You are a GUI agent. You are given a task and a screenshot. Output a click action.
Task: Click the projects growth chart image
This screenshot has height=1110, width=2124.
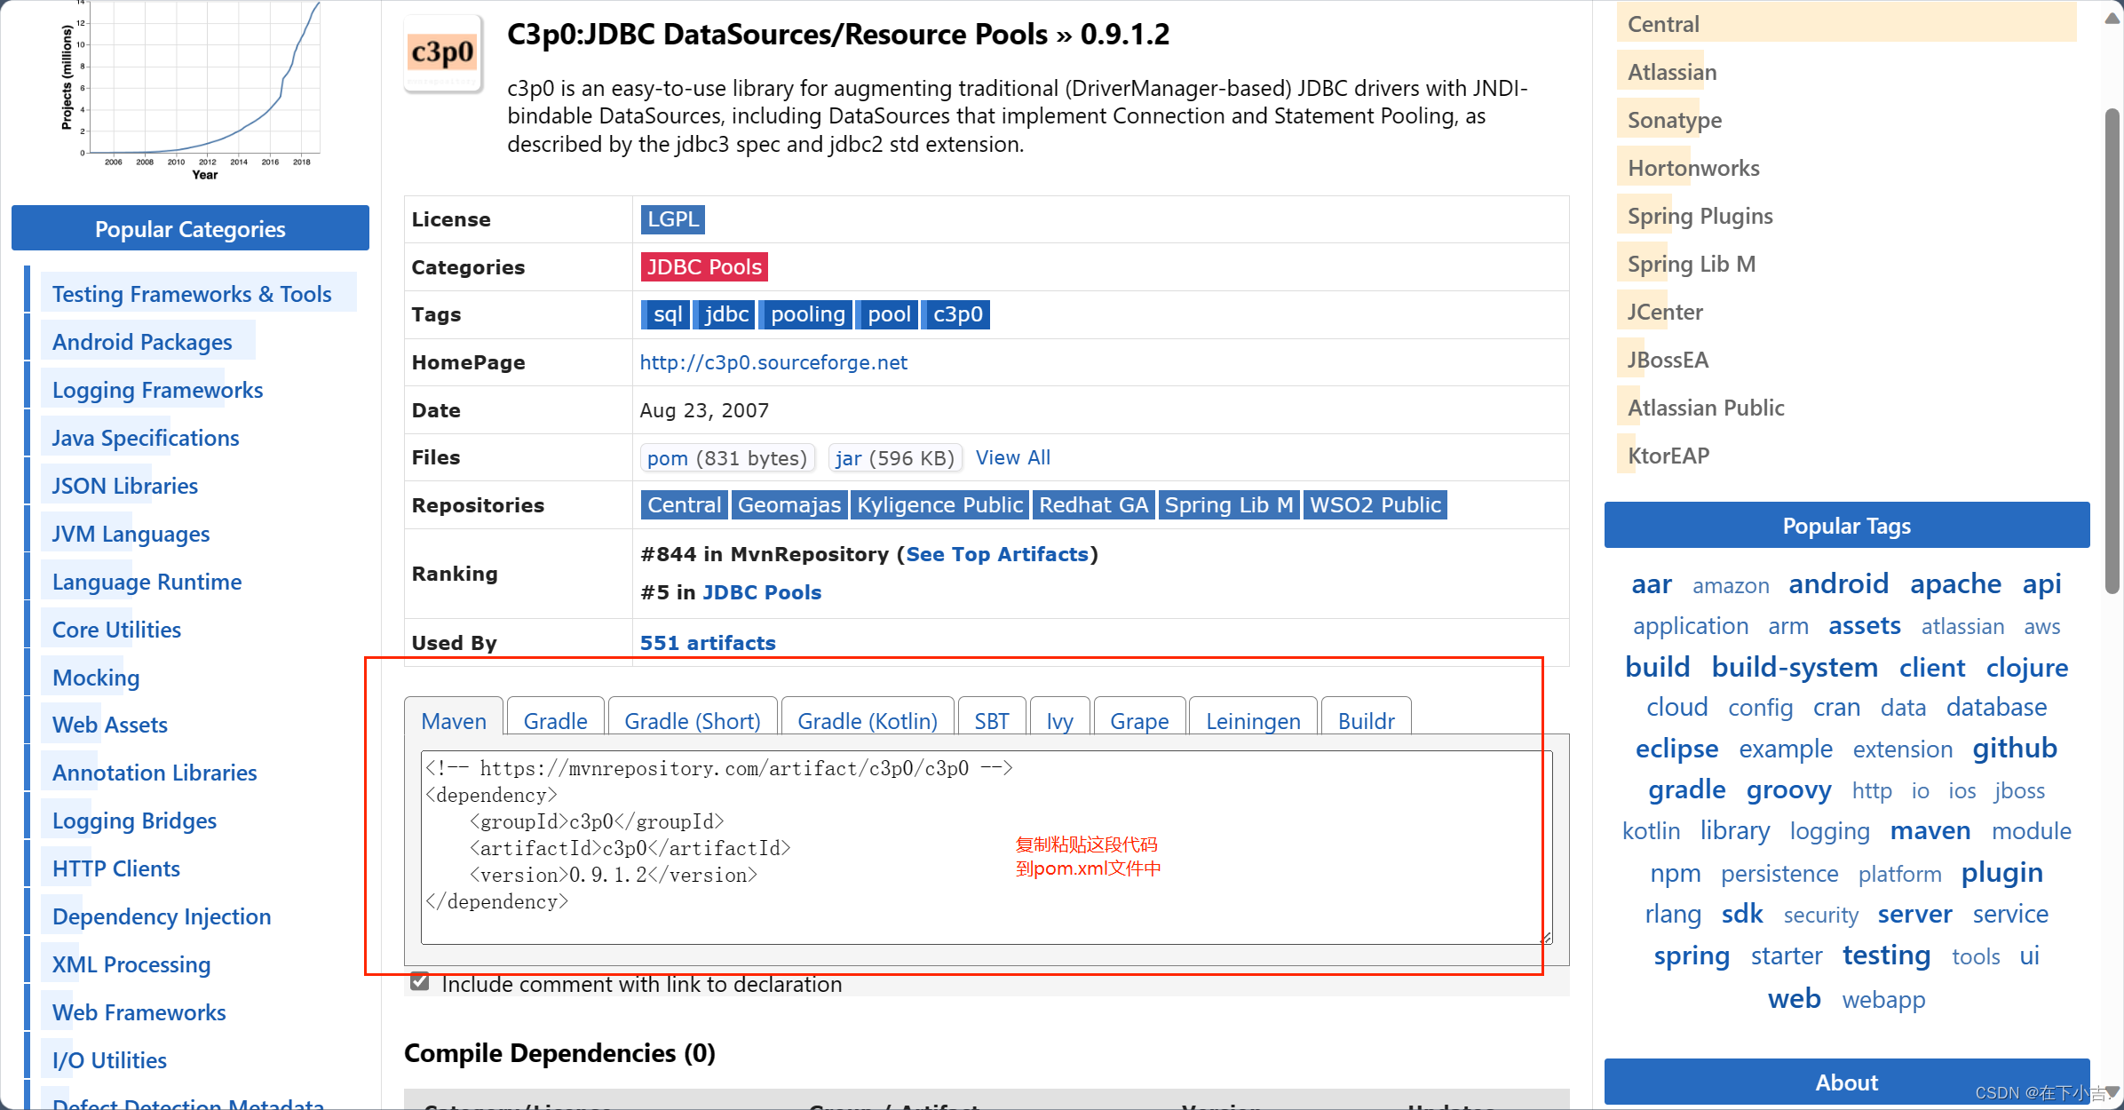190,91
